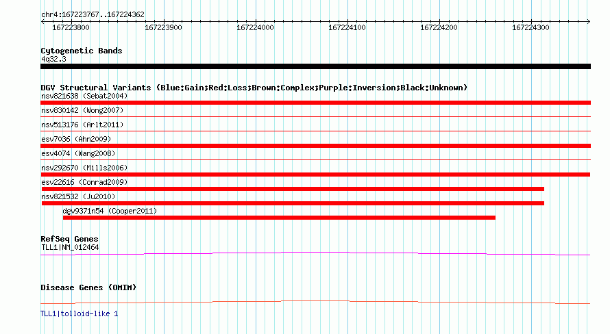Select the Cytogenetic Bands track title

(82, 51)
